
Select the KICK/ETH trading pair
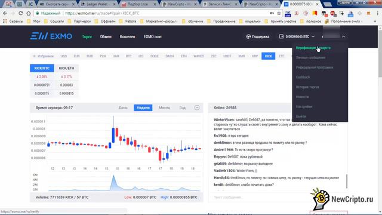coord(66,68)
